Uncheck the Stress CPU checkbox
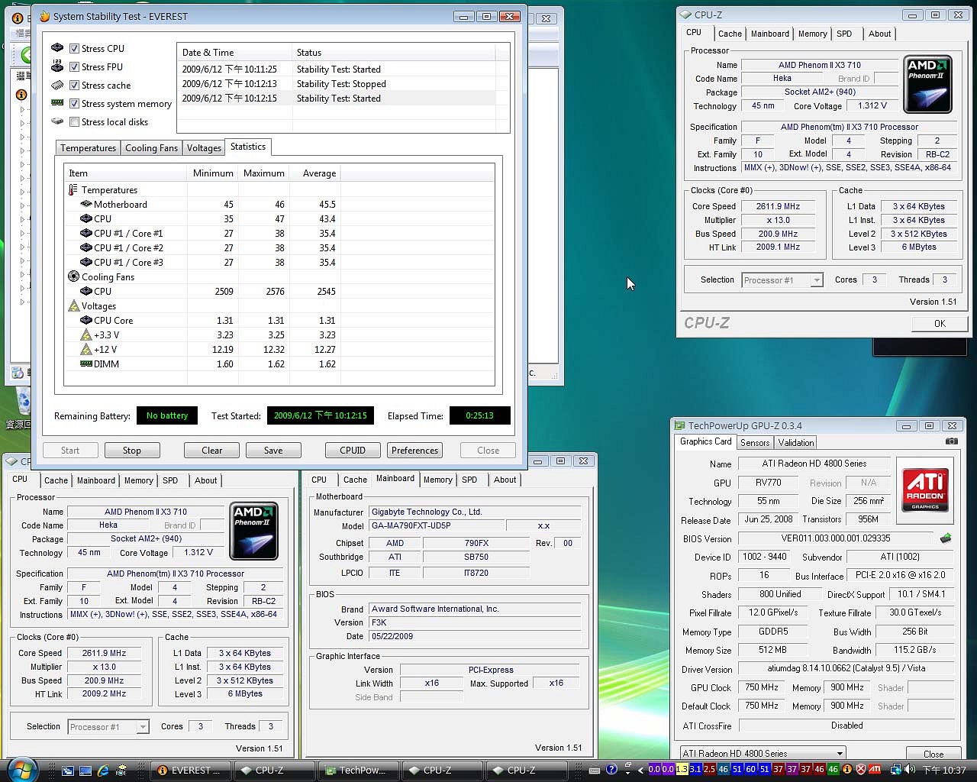977x782 pixels. [x=74, y=48]
